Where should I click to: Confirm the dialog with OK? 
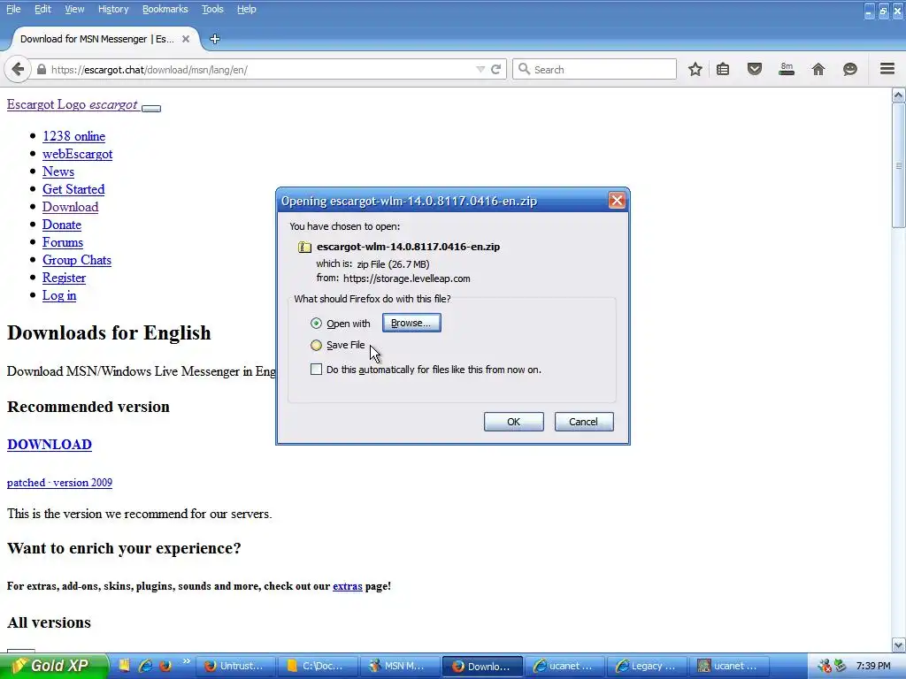pos(514,422)
